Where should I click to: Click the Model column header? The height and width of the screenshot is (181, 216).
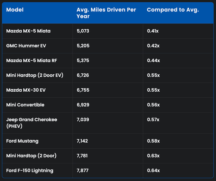click(x=15, y=10)
